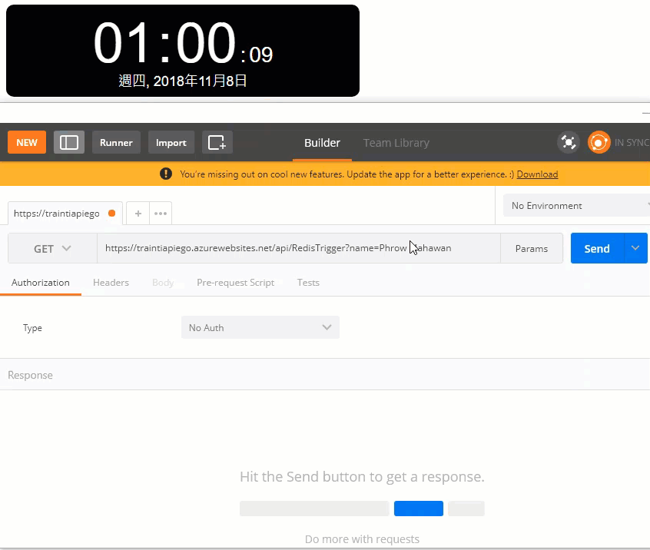
Task: Open the No Environment dropdown
Action: (x=576, y=206)
